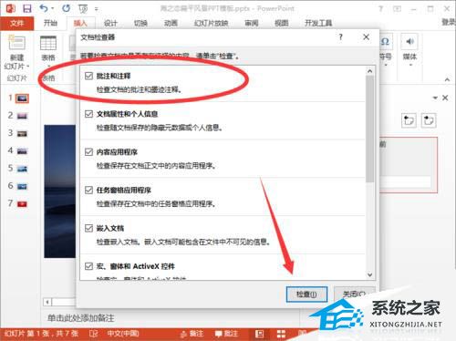The width and height of the screenshot is (456, 341).
Task: Click the Redo icon in title bar
Action: (x=66, y=8)
